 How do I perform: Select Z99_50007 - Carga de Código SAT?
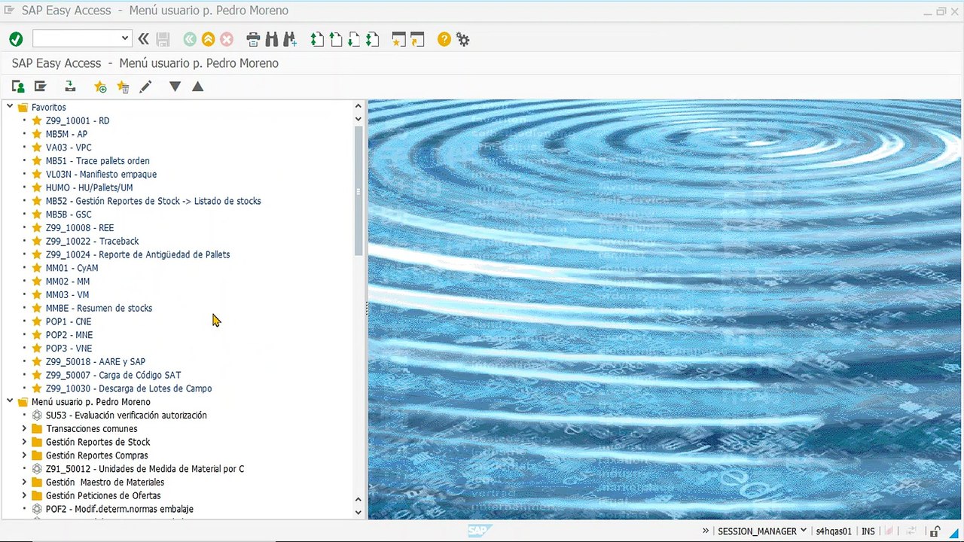pyautogui.click(x=113, y=375)
